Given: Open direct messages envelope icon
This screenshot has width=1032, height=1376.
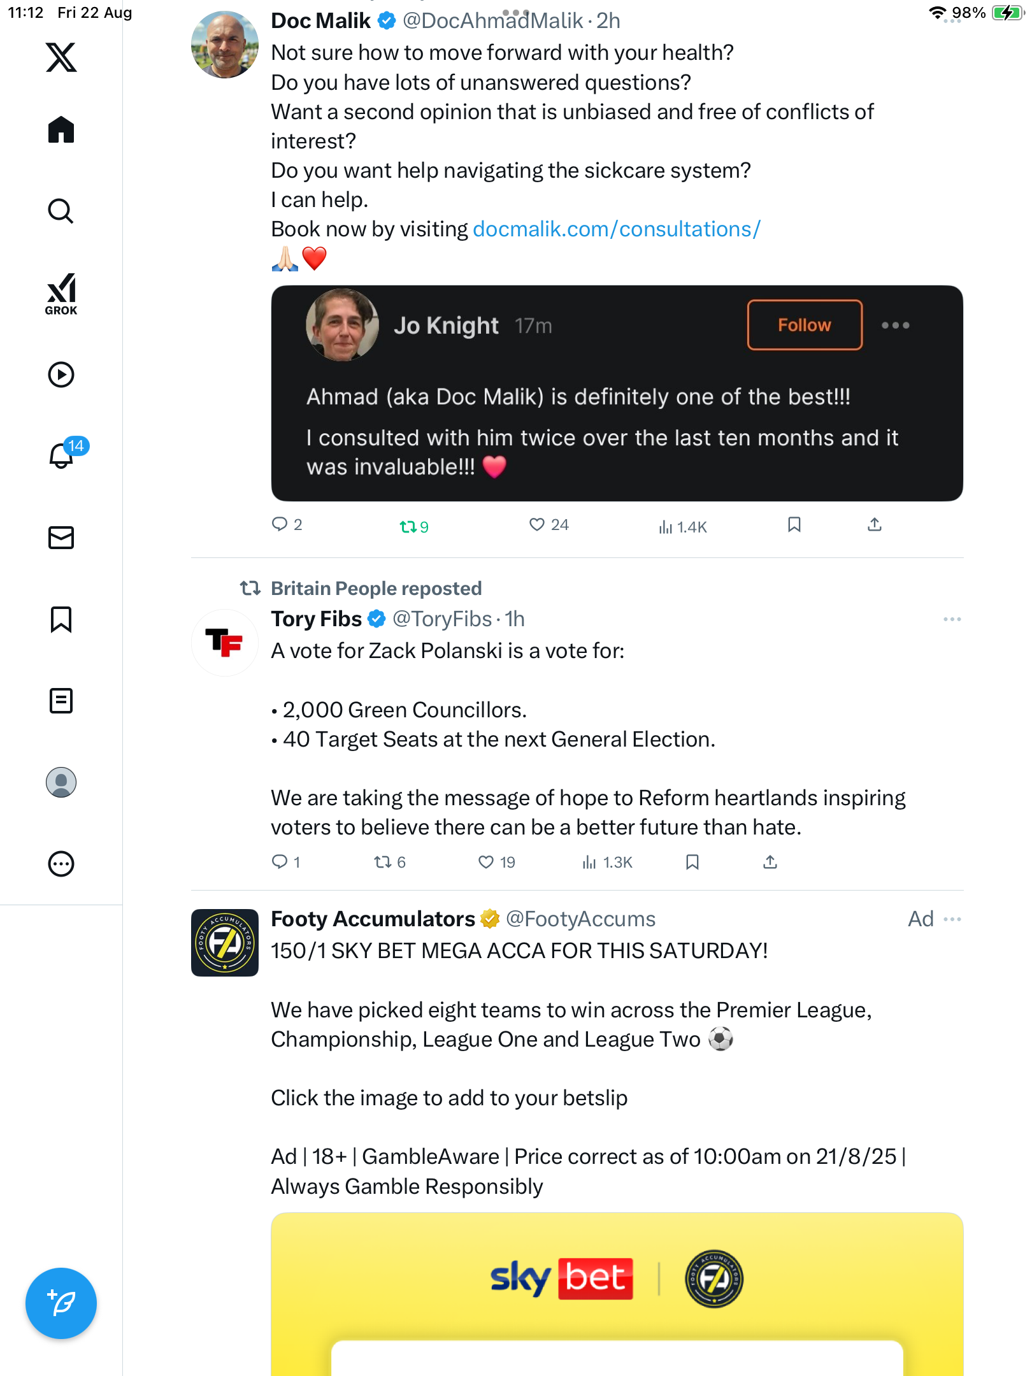Looking at the screenshot, I should tap(61, 538).
